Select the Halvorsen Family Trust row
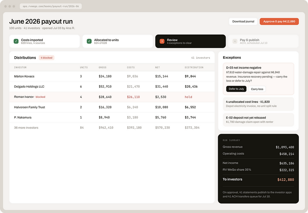Image resolution: width=308 pixels, height=213 pixels. point(112,107)
